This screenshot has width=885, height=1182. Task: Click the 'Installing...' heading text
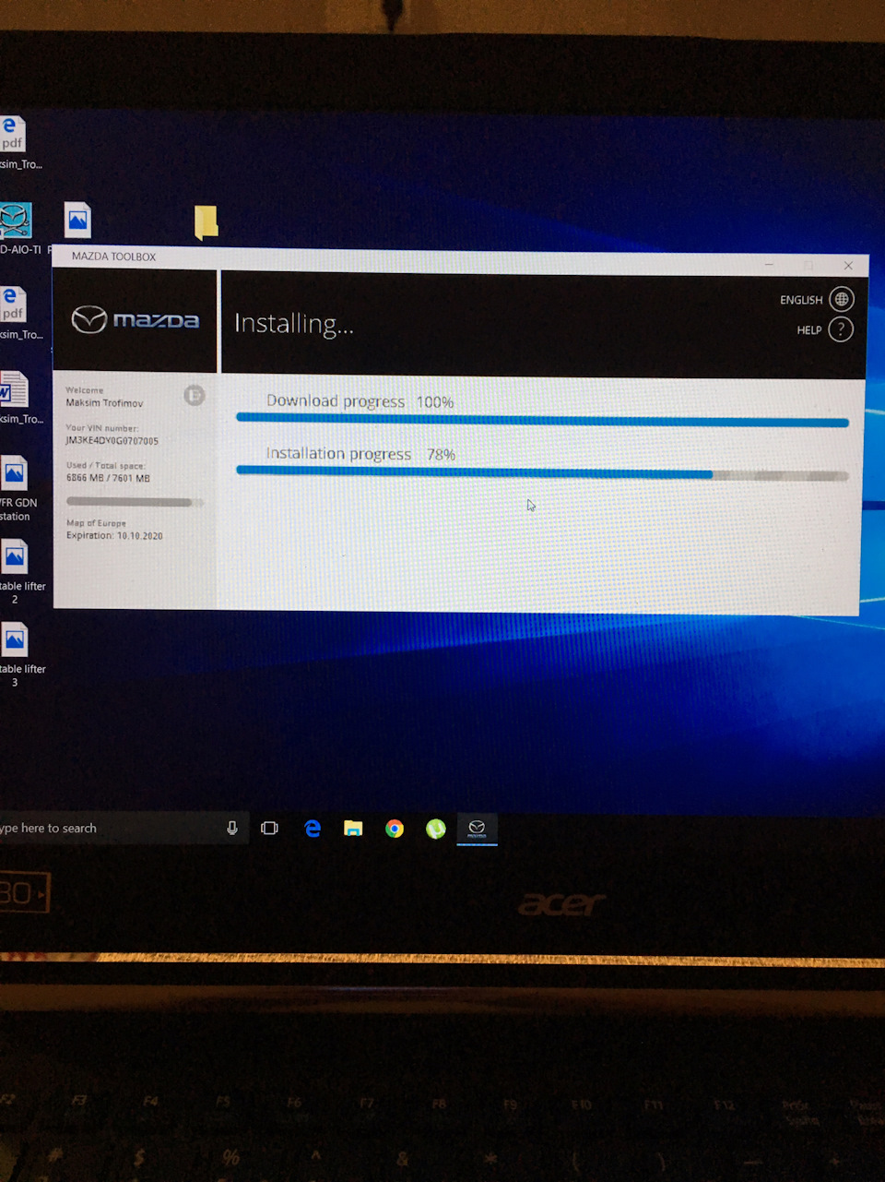click(x=293, y=324)
